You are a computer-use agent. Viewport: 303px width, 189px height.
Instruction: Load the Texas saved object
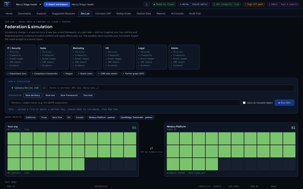[x=44, y=117]
